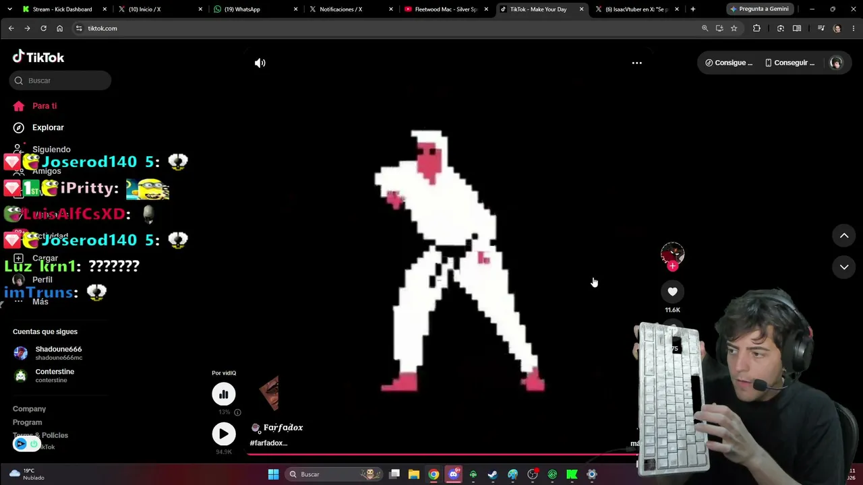
Task: Go to the browser home page
Action: (x=59, y=28)
